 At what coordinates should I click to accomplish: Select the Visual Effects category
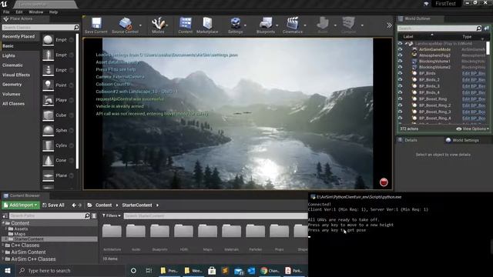coord(16,75)
